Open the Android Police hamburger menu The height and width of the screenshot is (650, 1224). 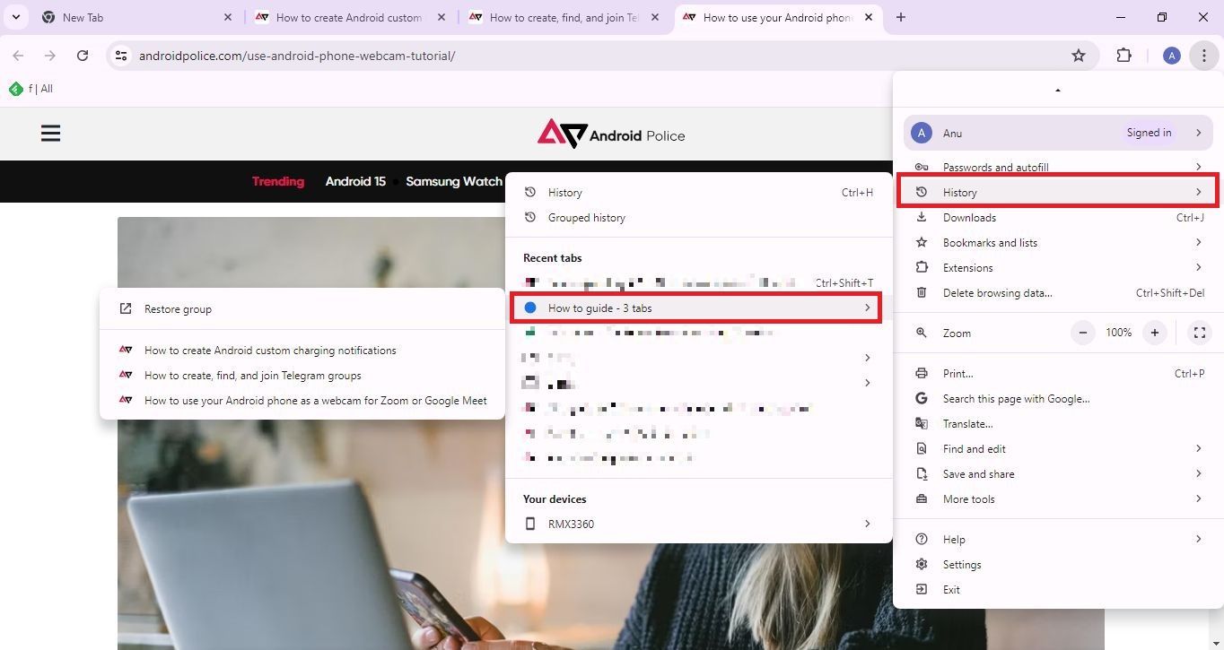tap(51, 134)
